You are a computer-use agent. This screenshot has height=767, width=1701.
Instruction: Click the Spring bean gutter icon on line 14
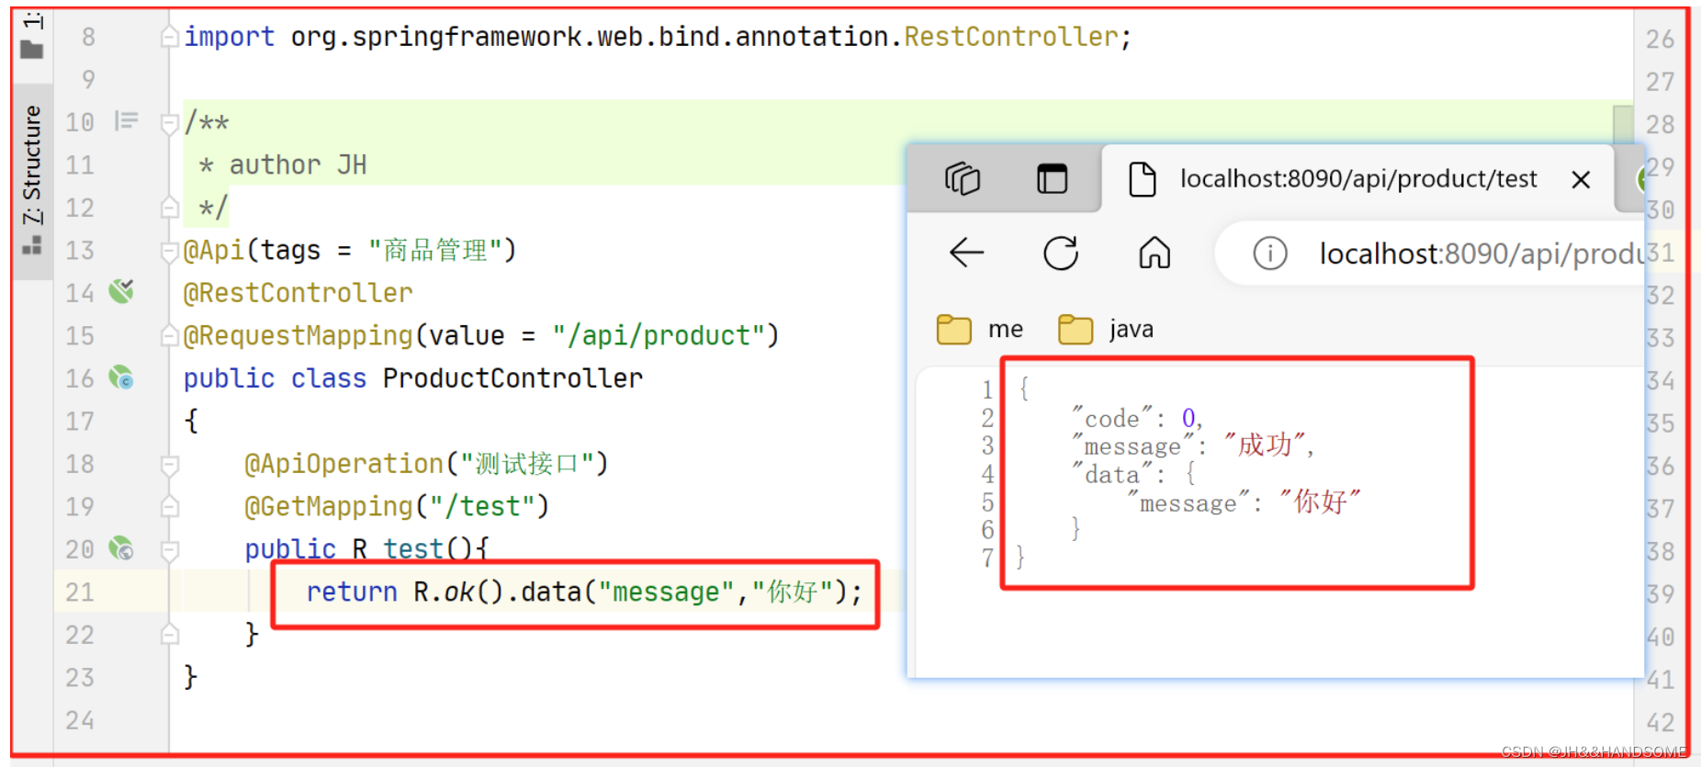click(121, 292)
